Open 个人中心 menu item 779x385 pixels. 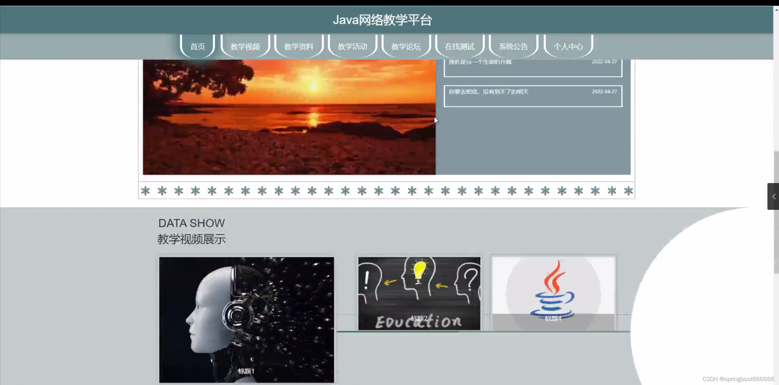pos(568,47)
